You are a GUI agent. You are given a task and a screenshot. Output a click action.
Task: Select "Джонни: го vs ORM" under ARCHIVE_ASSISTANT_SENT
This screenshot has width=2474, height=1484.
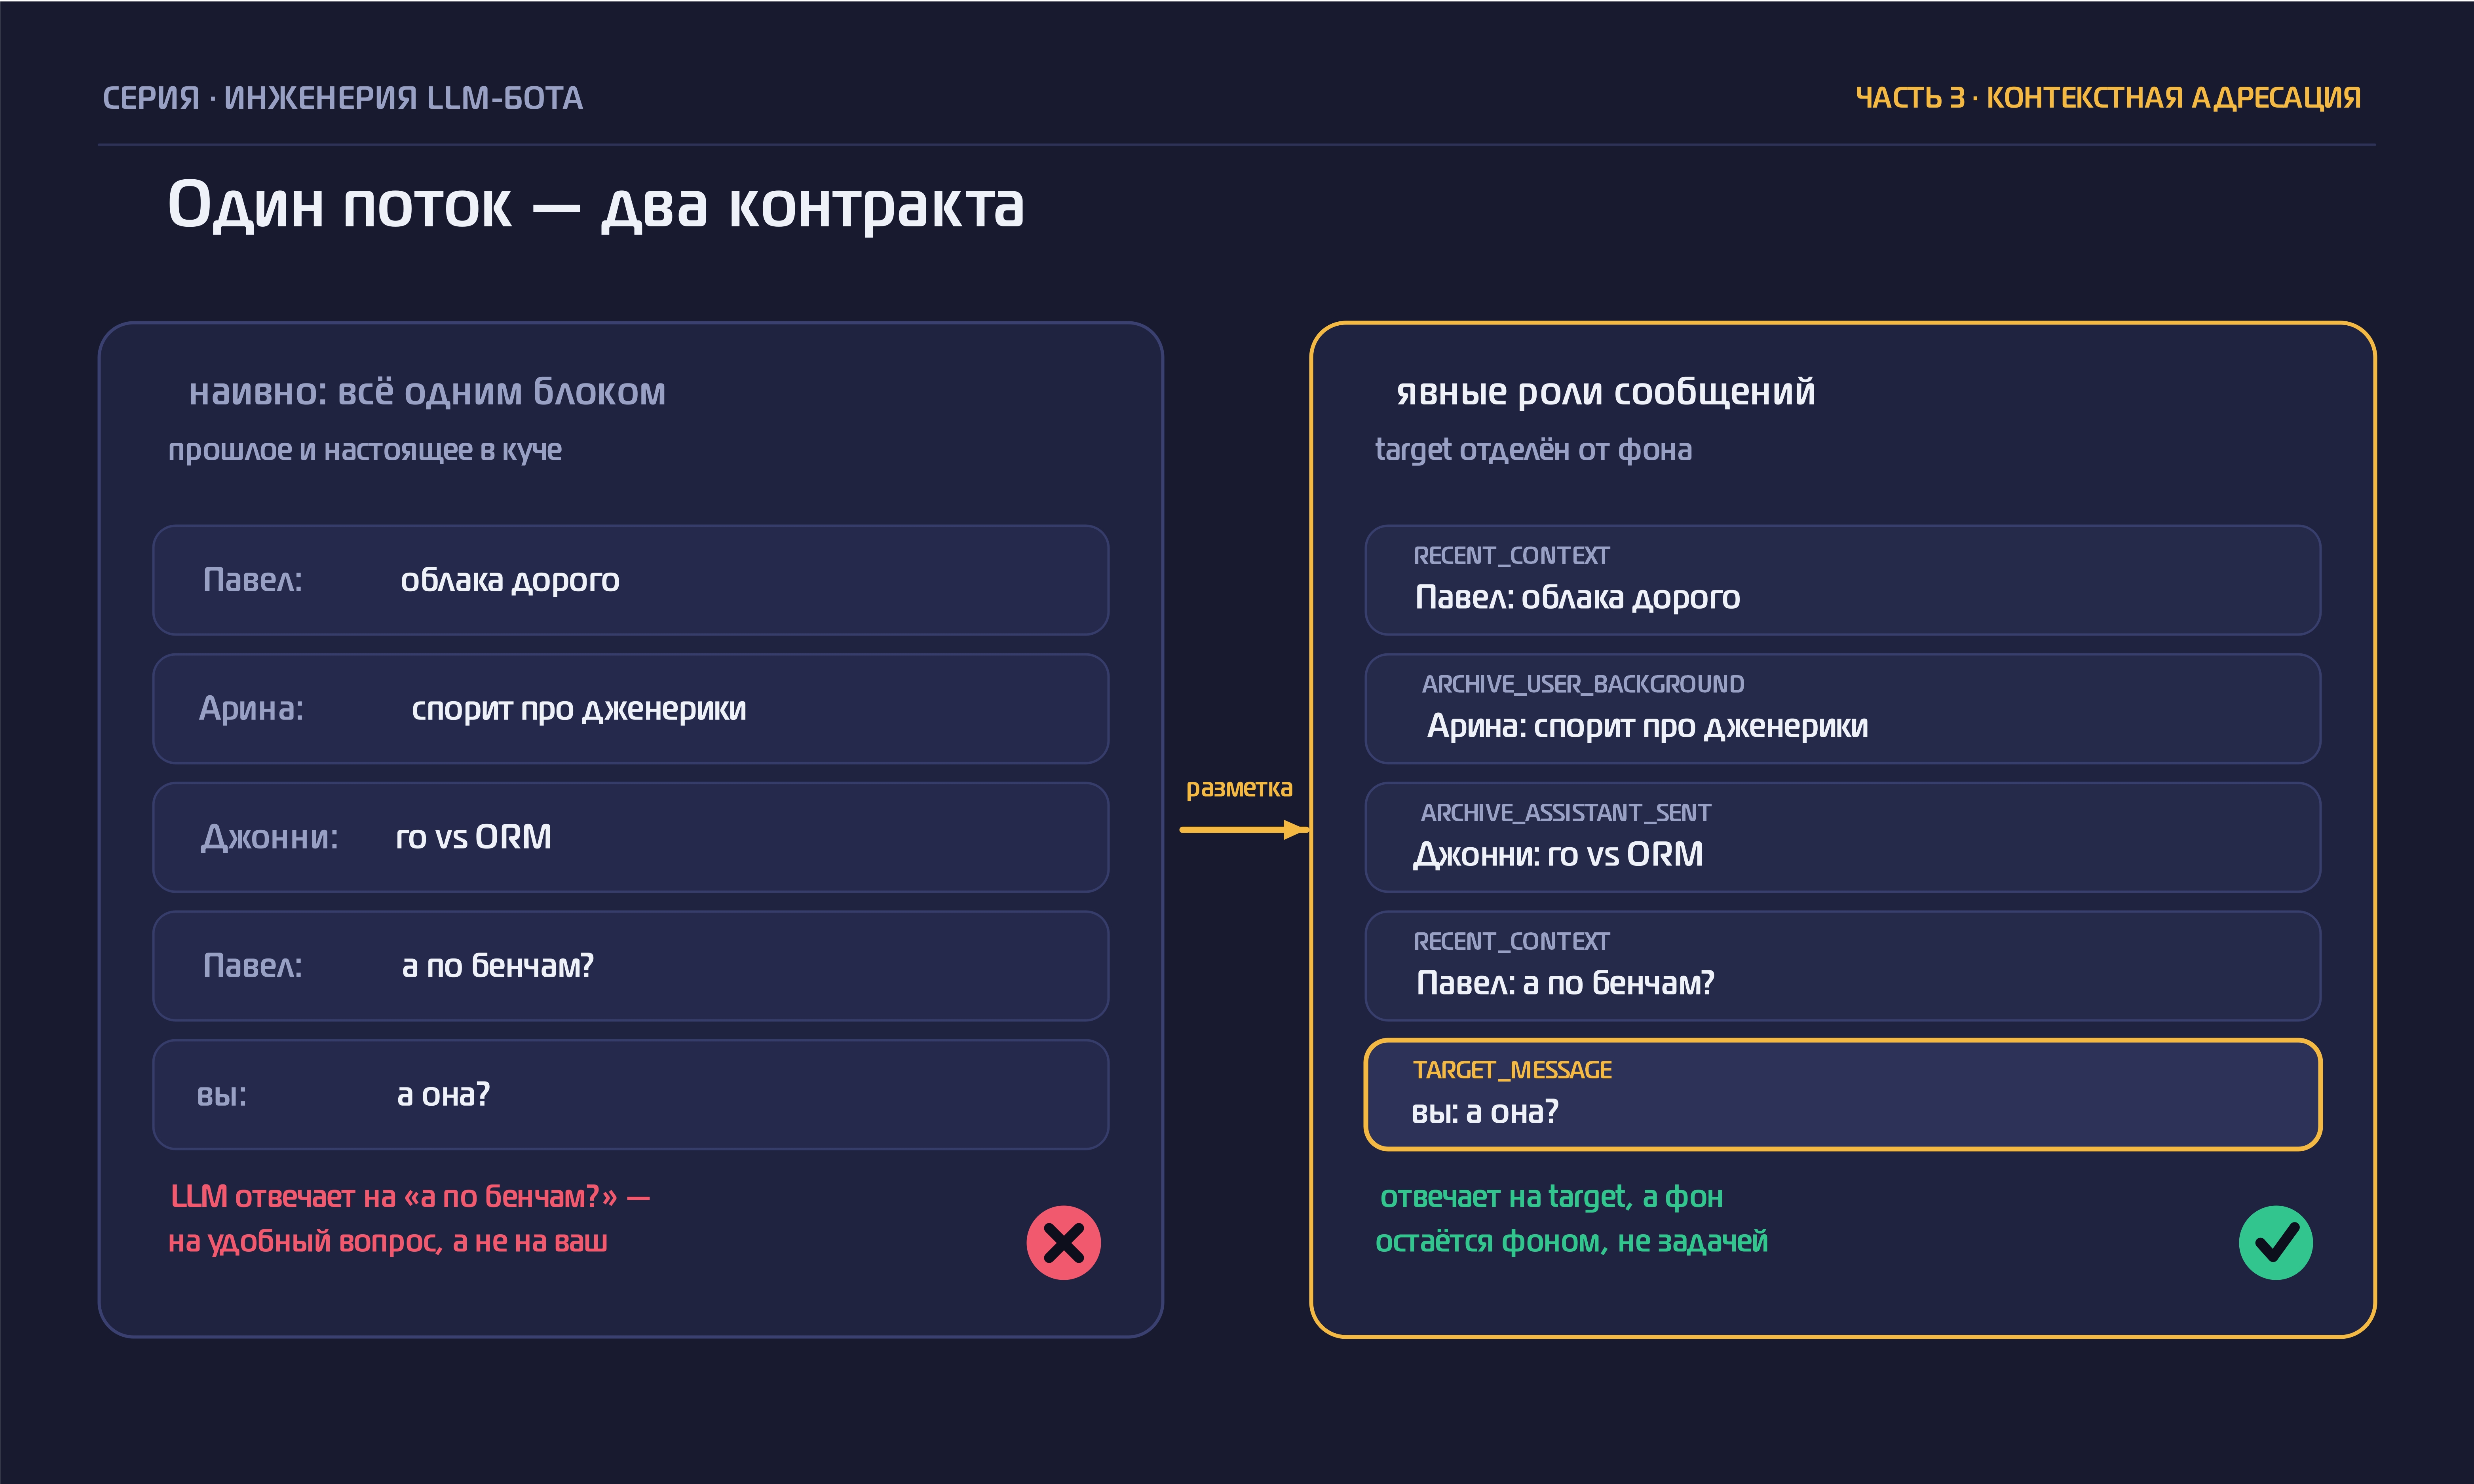pos(1558,855)
